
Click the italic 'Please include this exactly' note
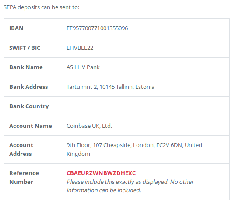click(x=130, y=182)
